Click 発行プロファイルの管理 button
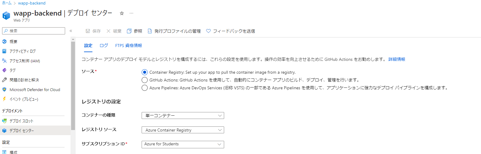 pos(174,31)
